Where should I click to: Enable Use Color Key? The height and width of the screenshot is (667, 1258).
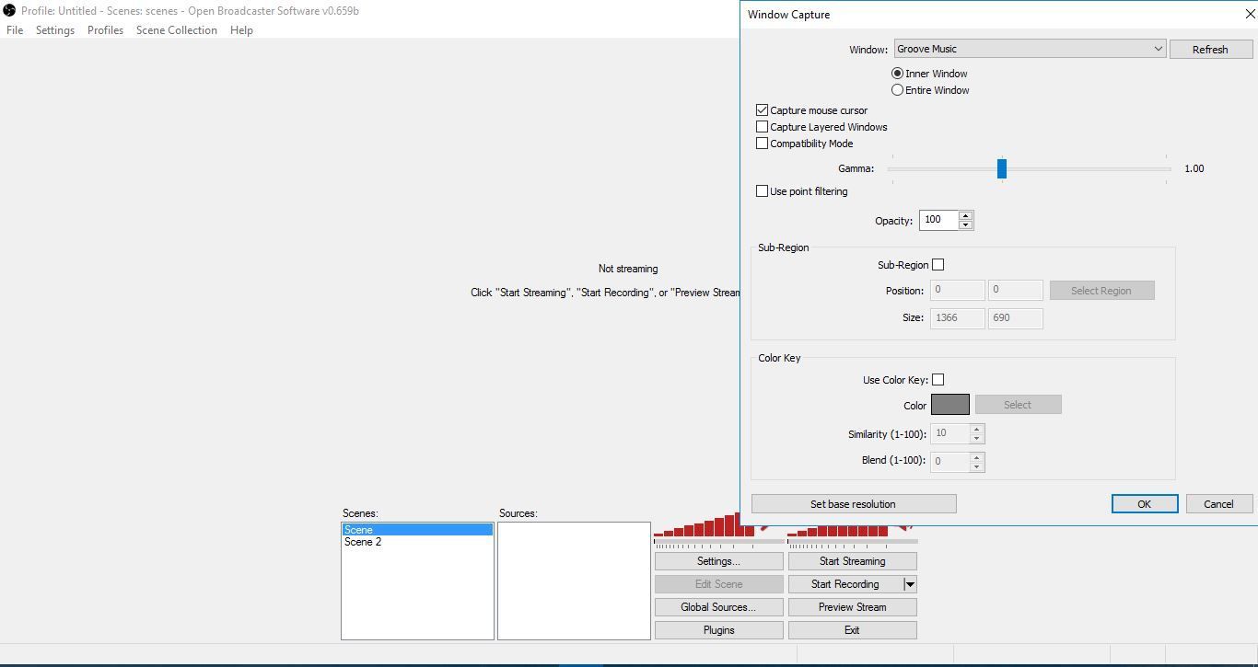click(938, 379)
